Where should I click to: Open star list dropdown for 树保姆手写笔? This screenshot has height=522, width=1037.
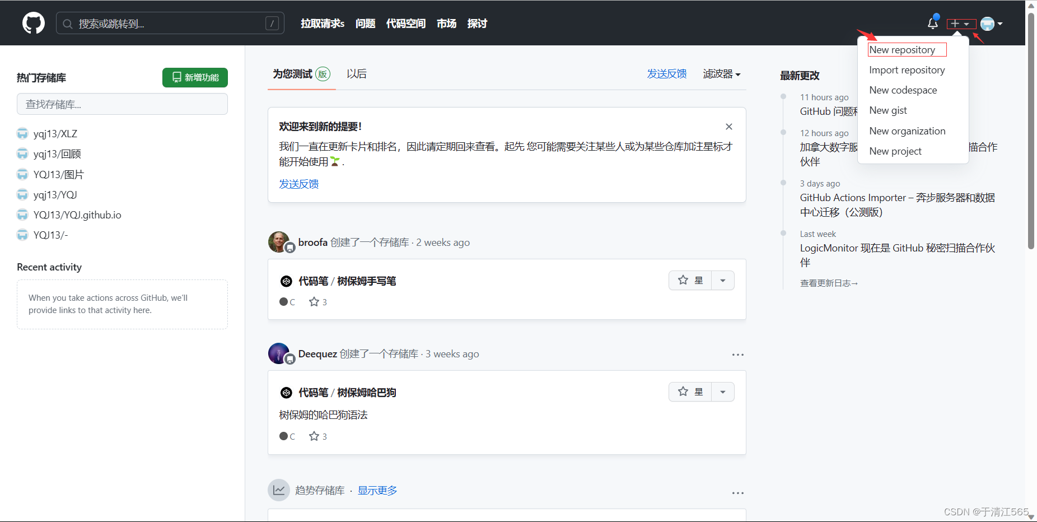click(723, 280)
